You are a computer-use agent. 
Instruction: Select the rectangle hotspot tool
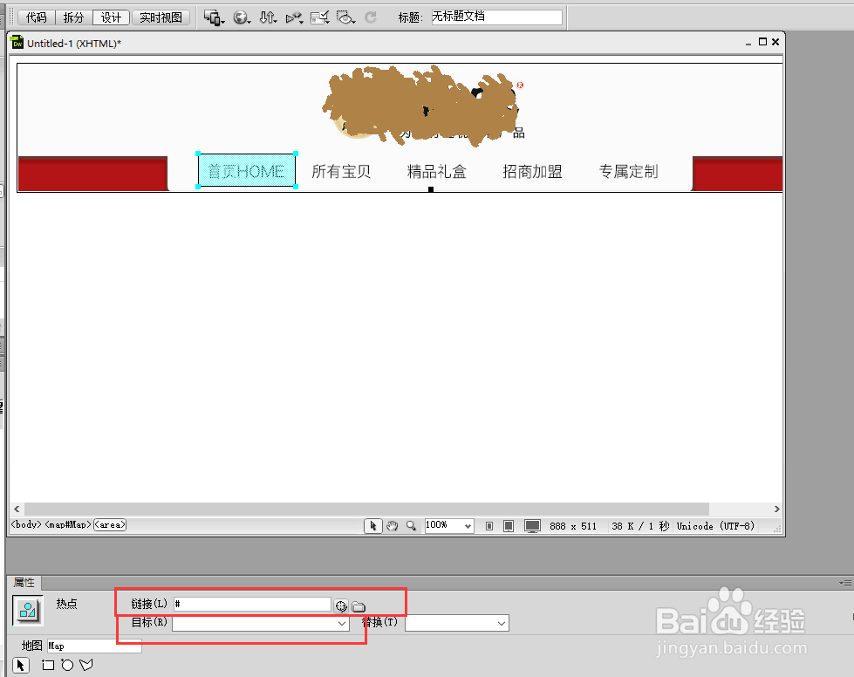click(x=48, y=665)
